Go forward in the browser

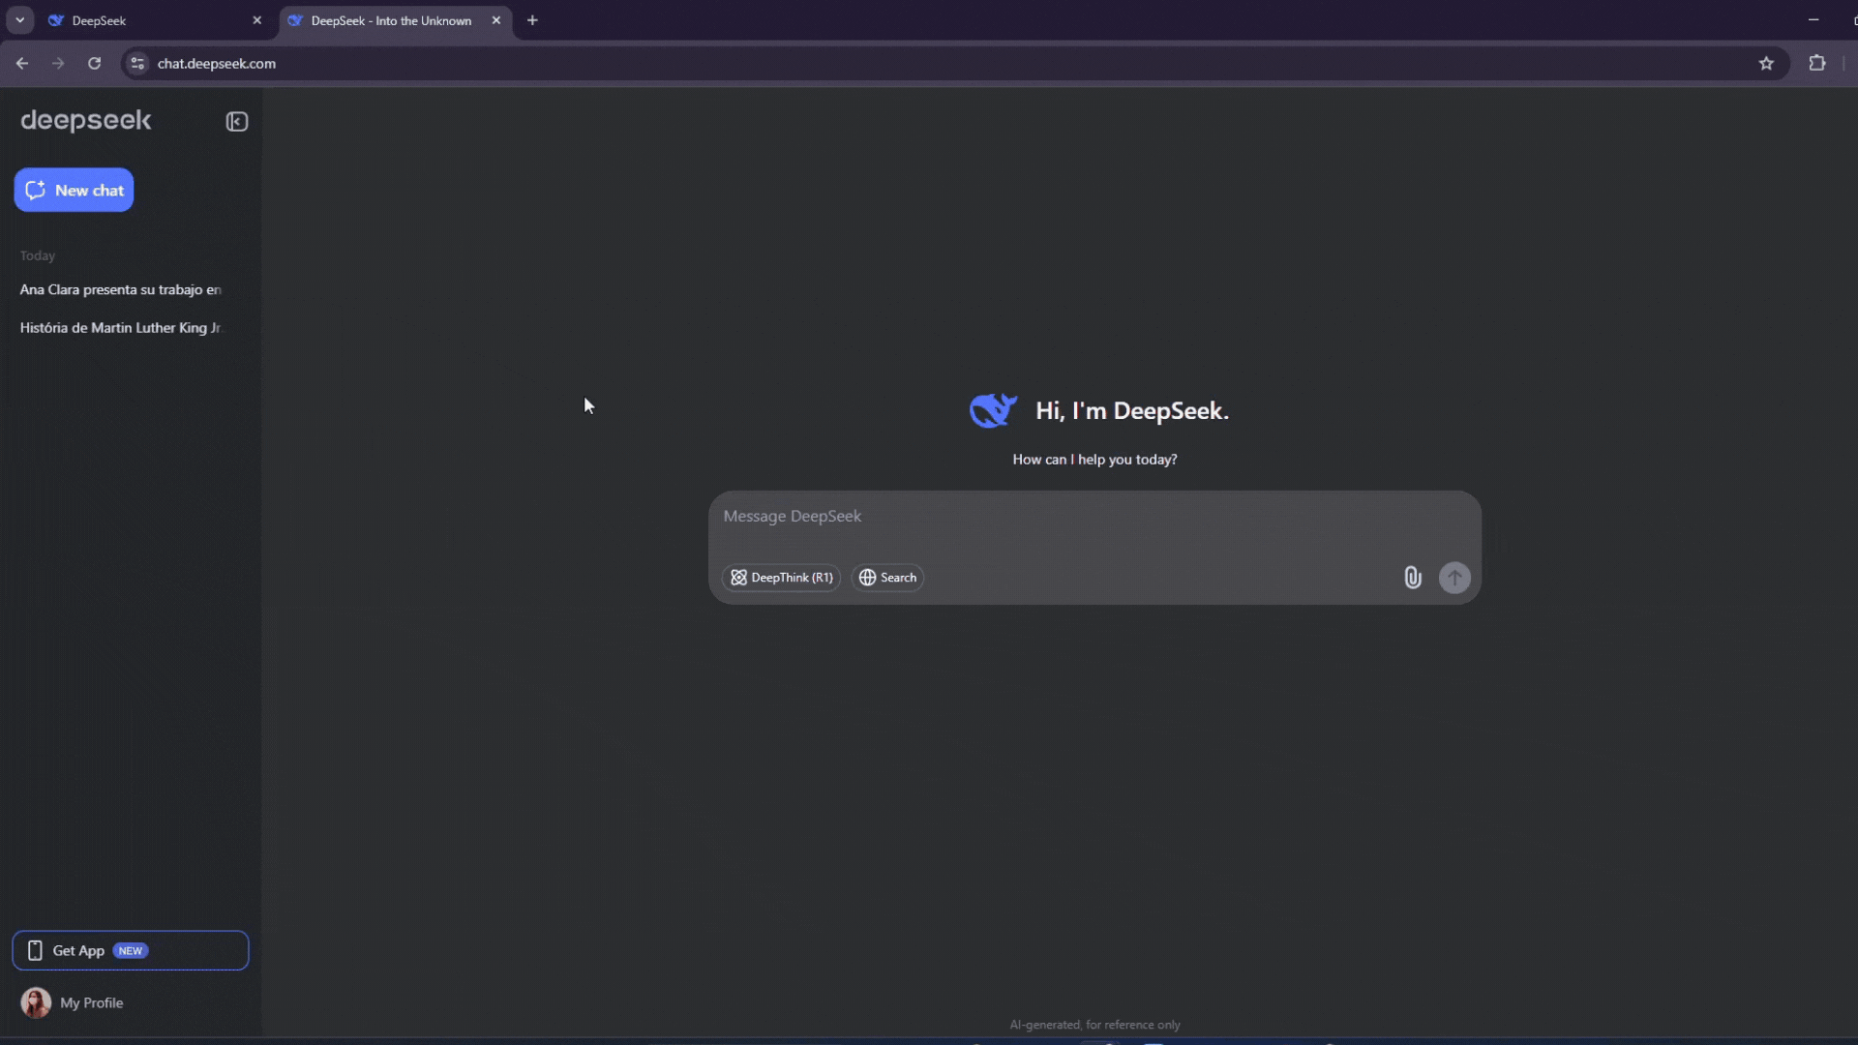click(58, 63)
